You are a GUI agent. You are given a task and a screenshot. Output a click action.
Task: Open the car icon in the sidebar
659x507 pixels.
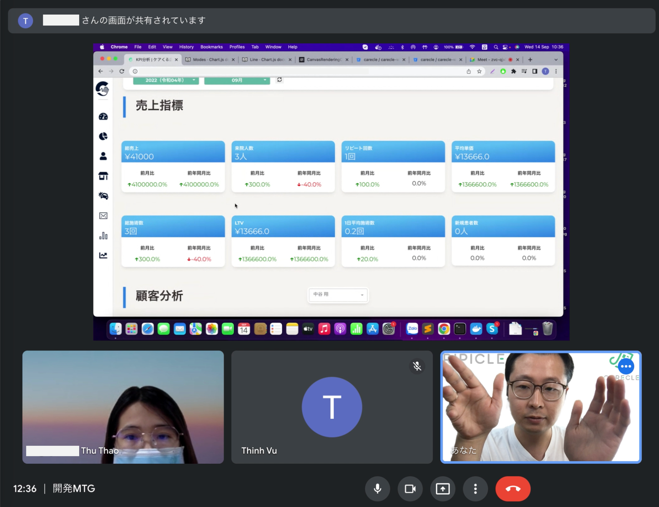tap(103, 196)
